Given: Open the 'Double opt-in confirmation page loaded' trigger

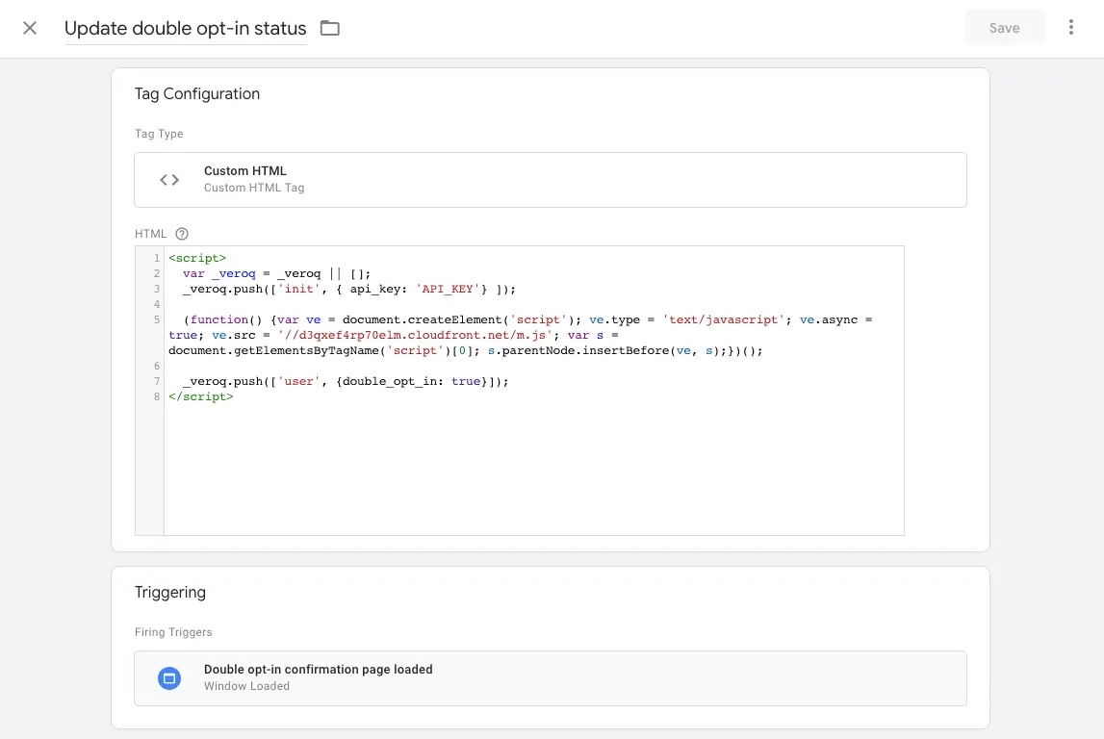Looking at the screenshot, I should click(551, 677).
